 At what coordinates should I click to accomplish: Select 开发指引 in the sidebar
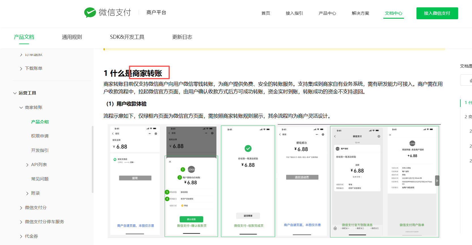pyautogui.click(x=40, y=151)
